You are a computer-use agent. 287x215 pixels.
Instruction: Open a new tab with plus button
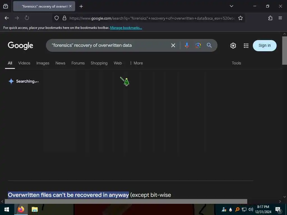[81, 6]
